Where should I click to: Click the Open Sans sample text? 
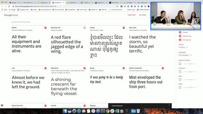142,44
